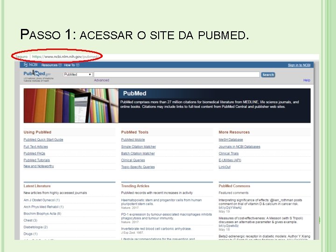Click Latest Literature heading
Image resolution: width=336 pixels, height=252 pixels.
(x=37, y=186)
